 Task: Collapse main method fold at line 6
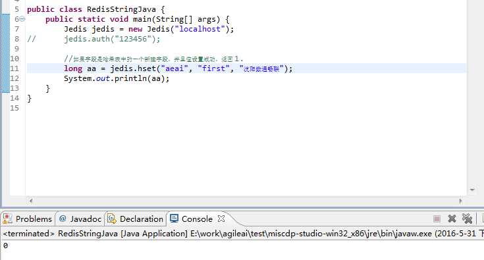(x=22, y=19)
